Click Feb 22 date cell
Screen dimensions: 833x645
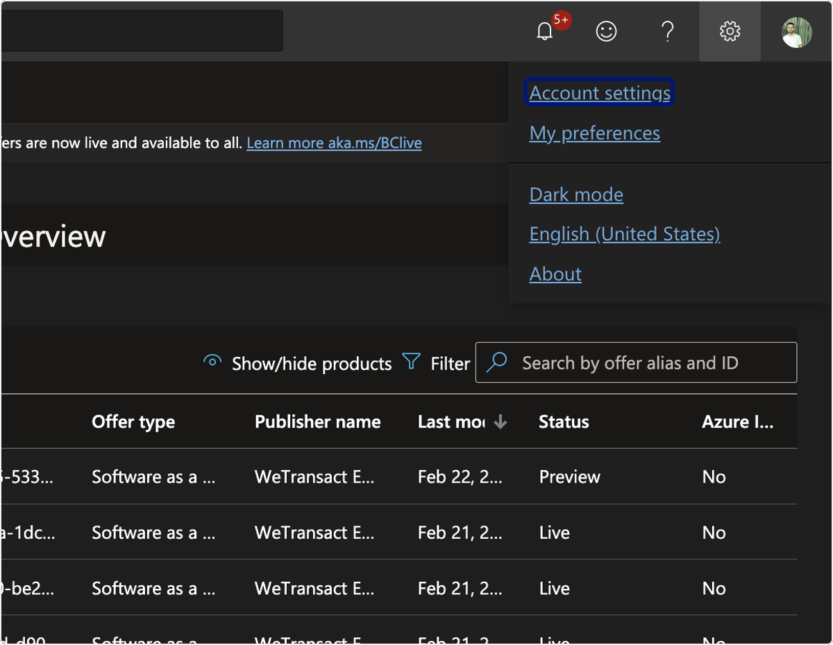(x=460, y=477)
